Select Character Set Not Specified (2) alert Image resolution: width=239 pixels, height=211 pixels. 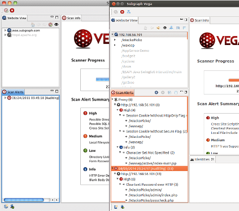pyautogui.click(x=150, y=152)
